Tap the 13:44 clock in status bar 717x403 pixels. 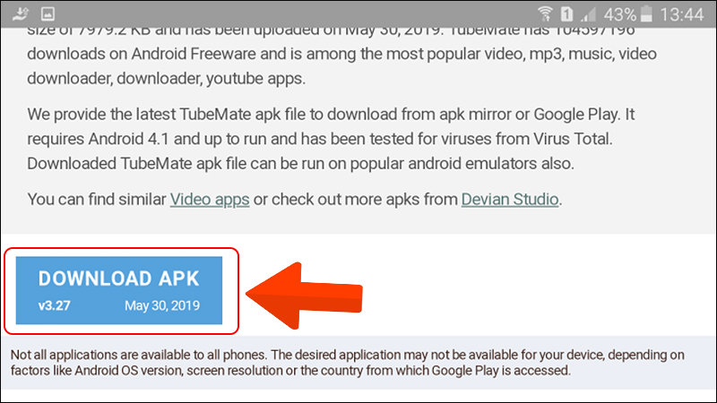[681, 14]
